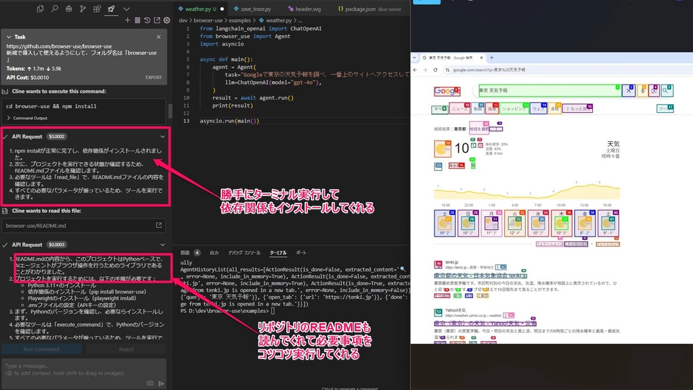Open the Extensions view icon
Viewport: 693px width, 390px height.
coord(97,8)
